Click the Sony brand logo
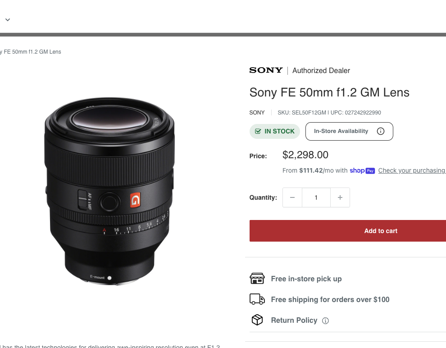Viewport: 446px width, 348px height. [266, 70]
